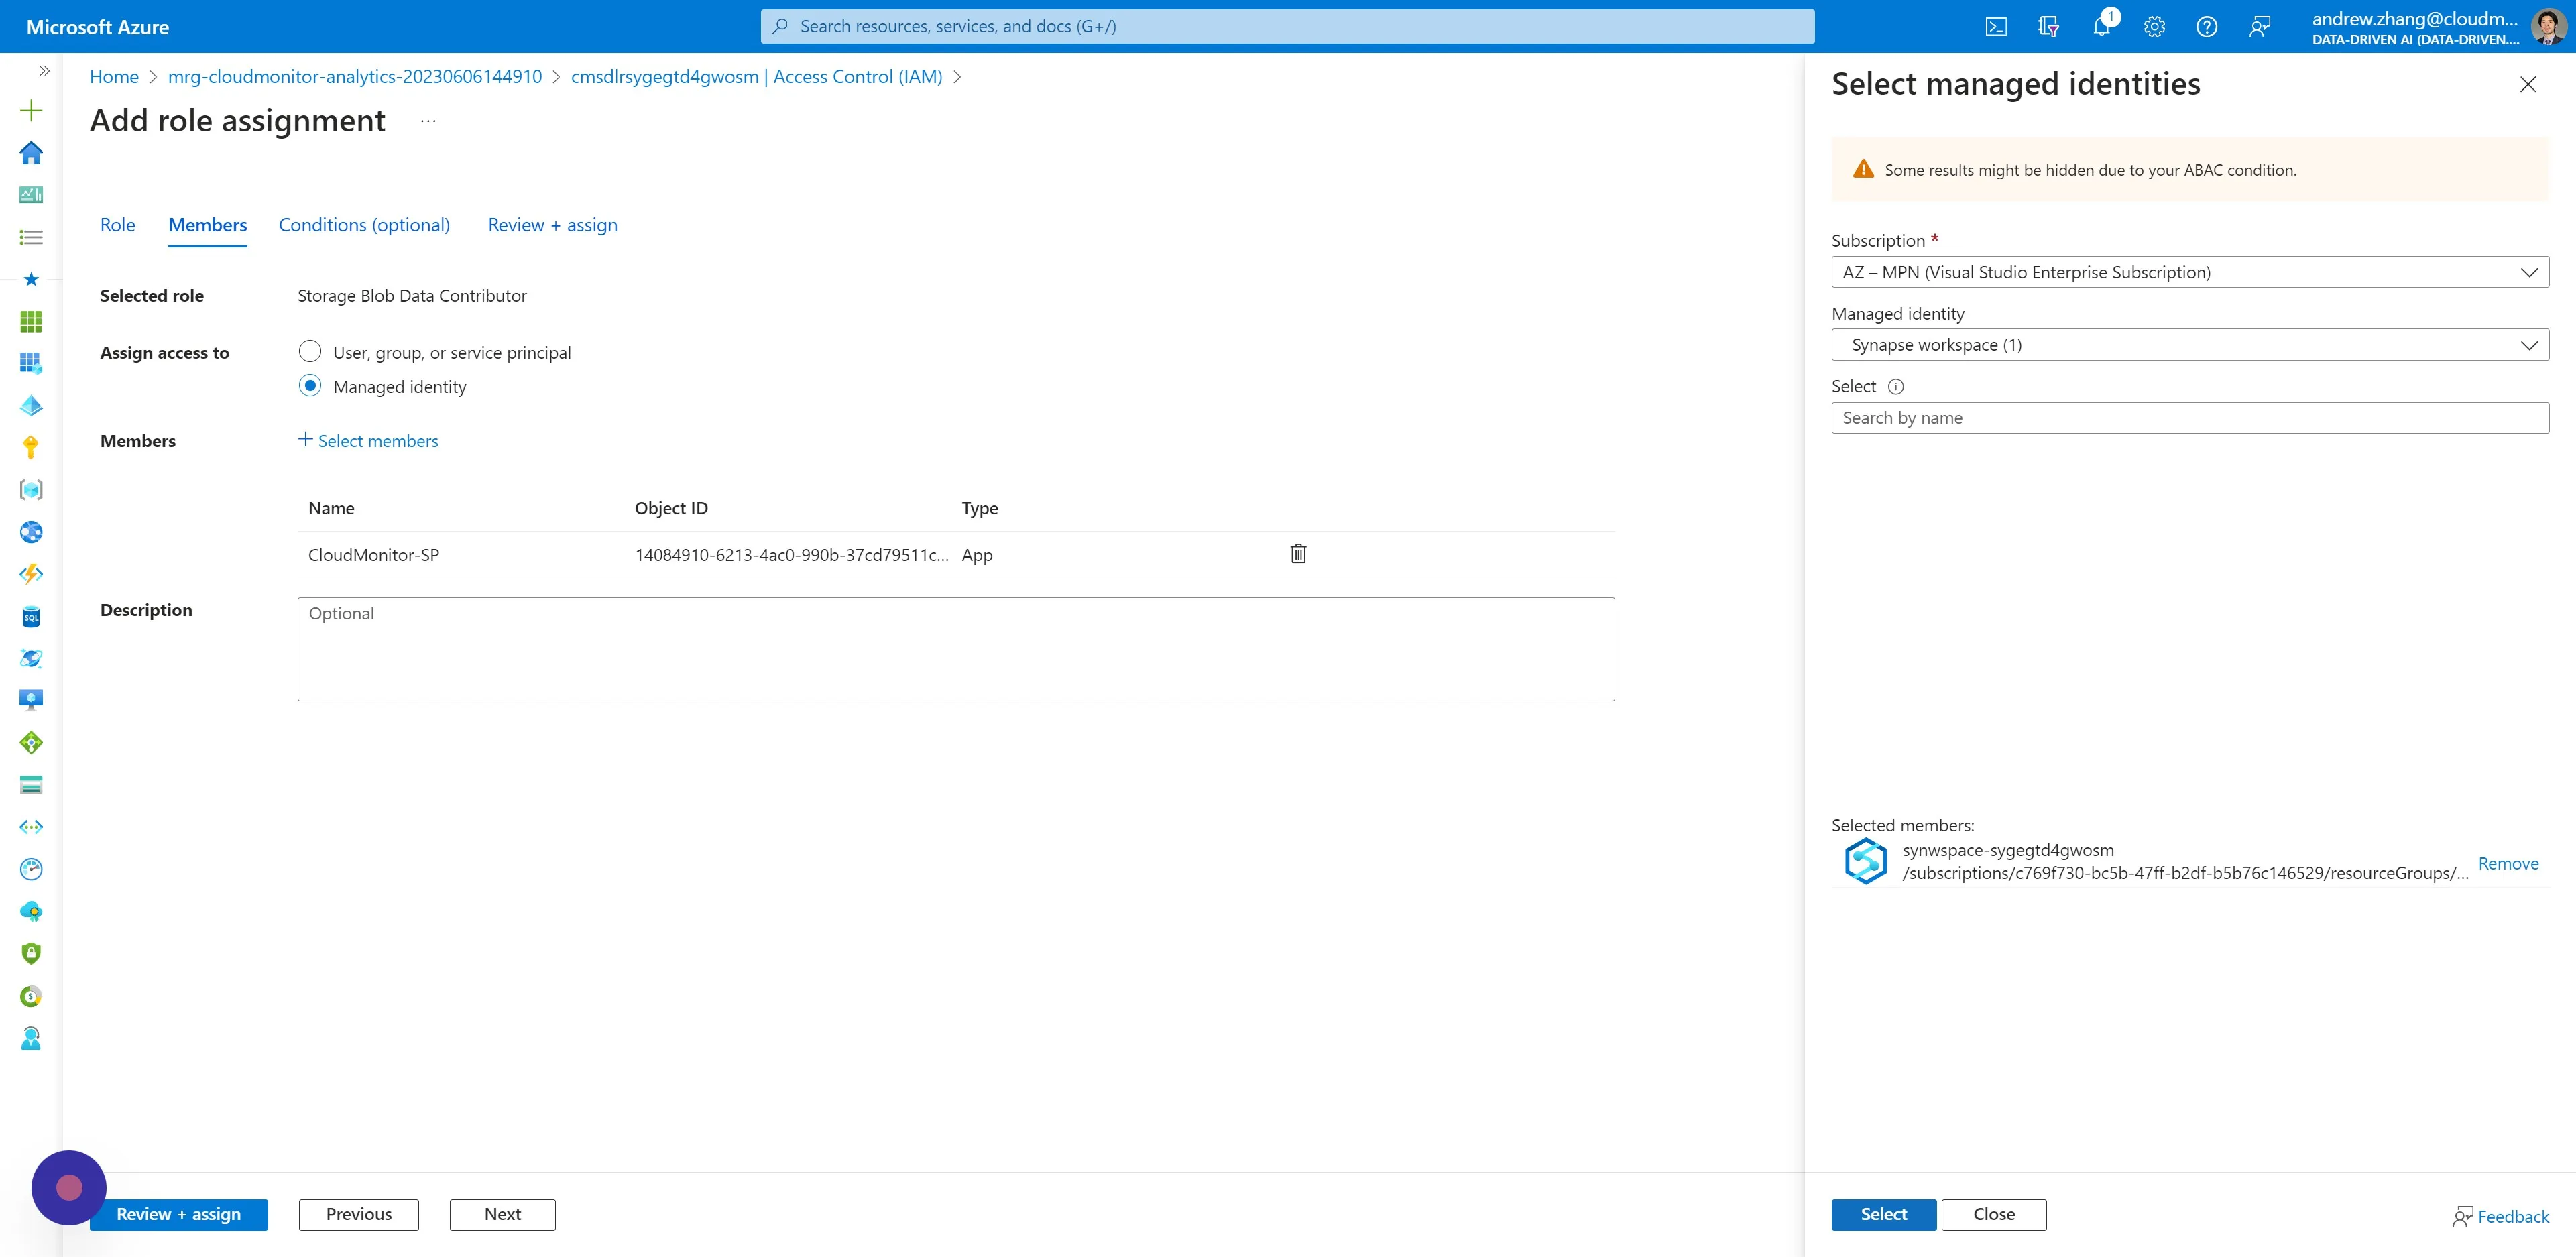
Task: Open the mrg-cloudmonitor-analytics breadcrumb
Action: pos(354,77)
